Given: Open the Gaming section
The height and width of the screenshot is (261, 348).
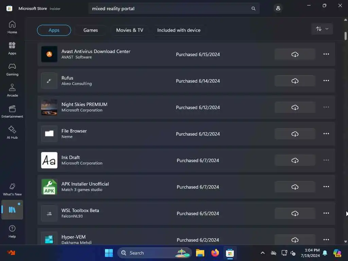Looking at the screenshot, I should pyautogui.click(x=12, y=69).
